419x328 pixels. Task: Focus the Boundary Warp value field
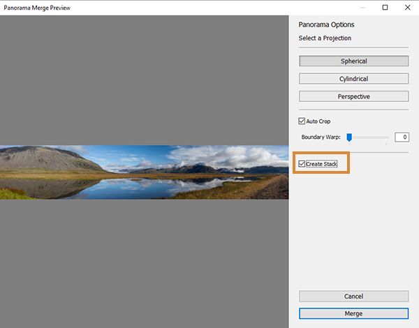[x=402, y=137]
